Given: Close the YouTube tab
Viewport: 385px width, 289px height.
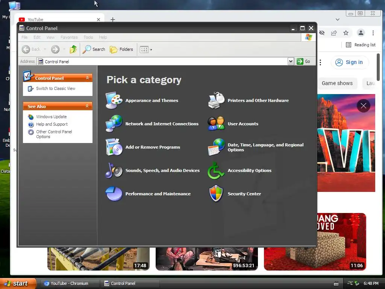Looking at the screenshot, I should (99, 20).
